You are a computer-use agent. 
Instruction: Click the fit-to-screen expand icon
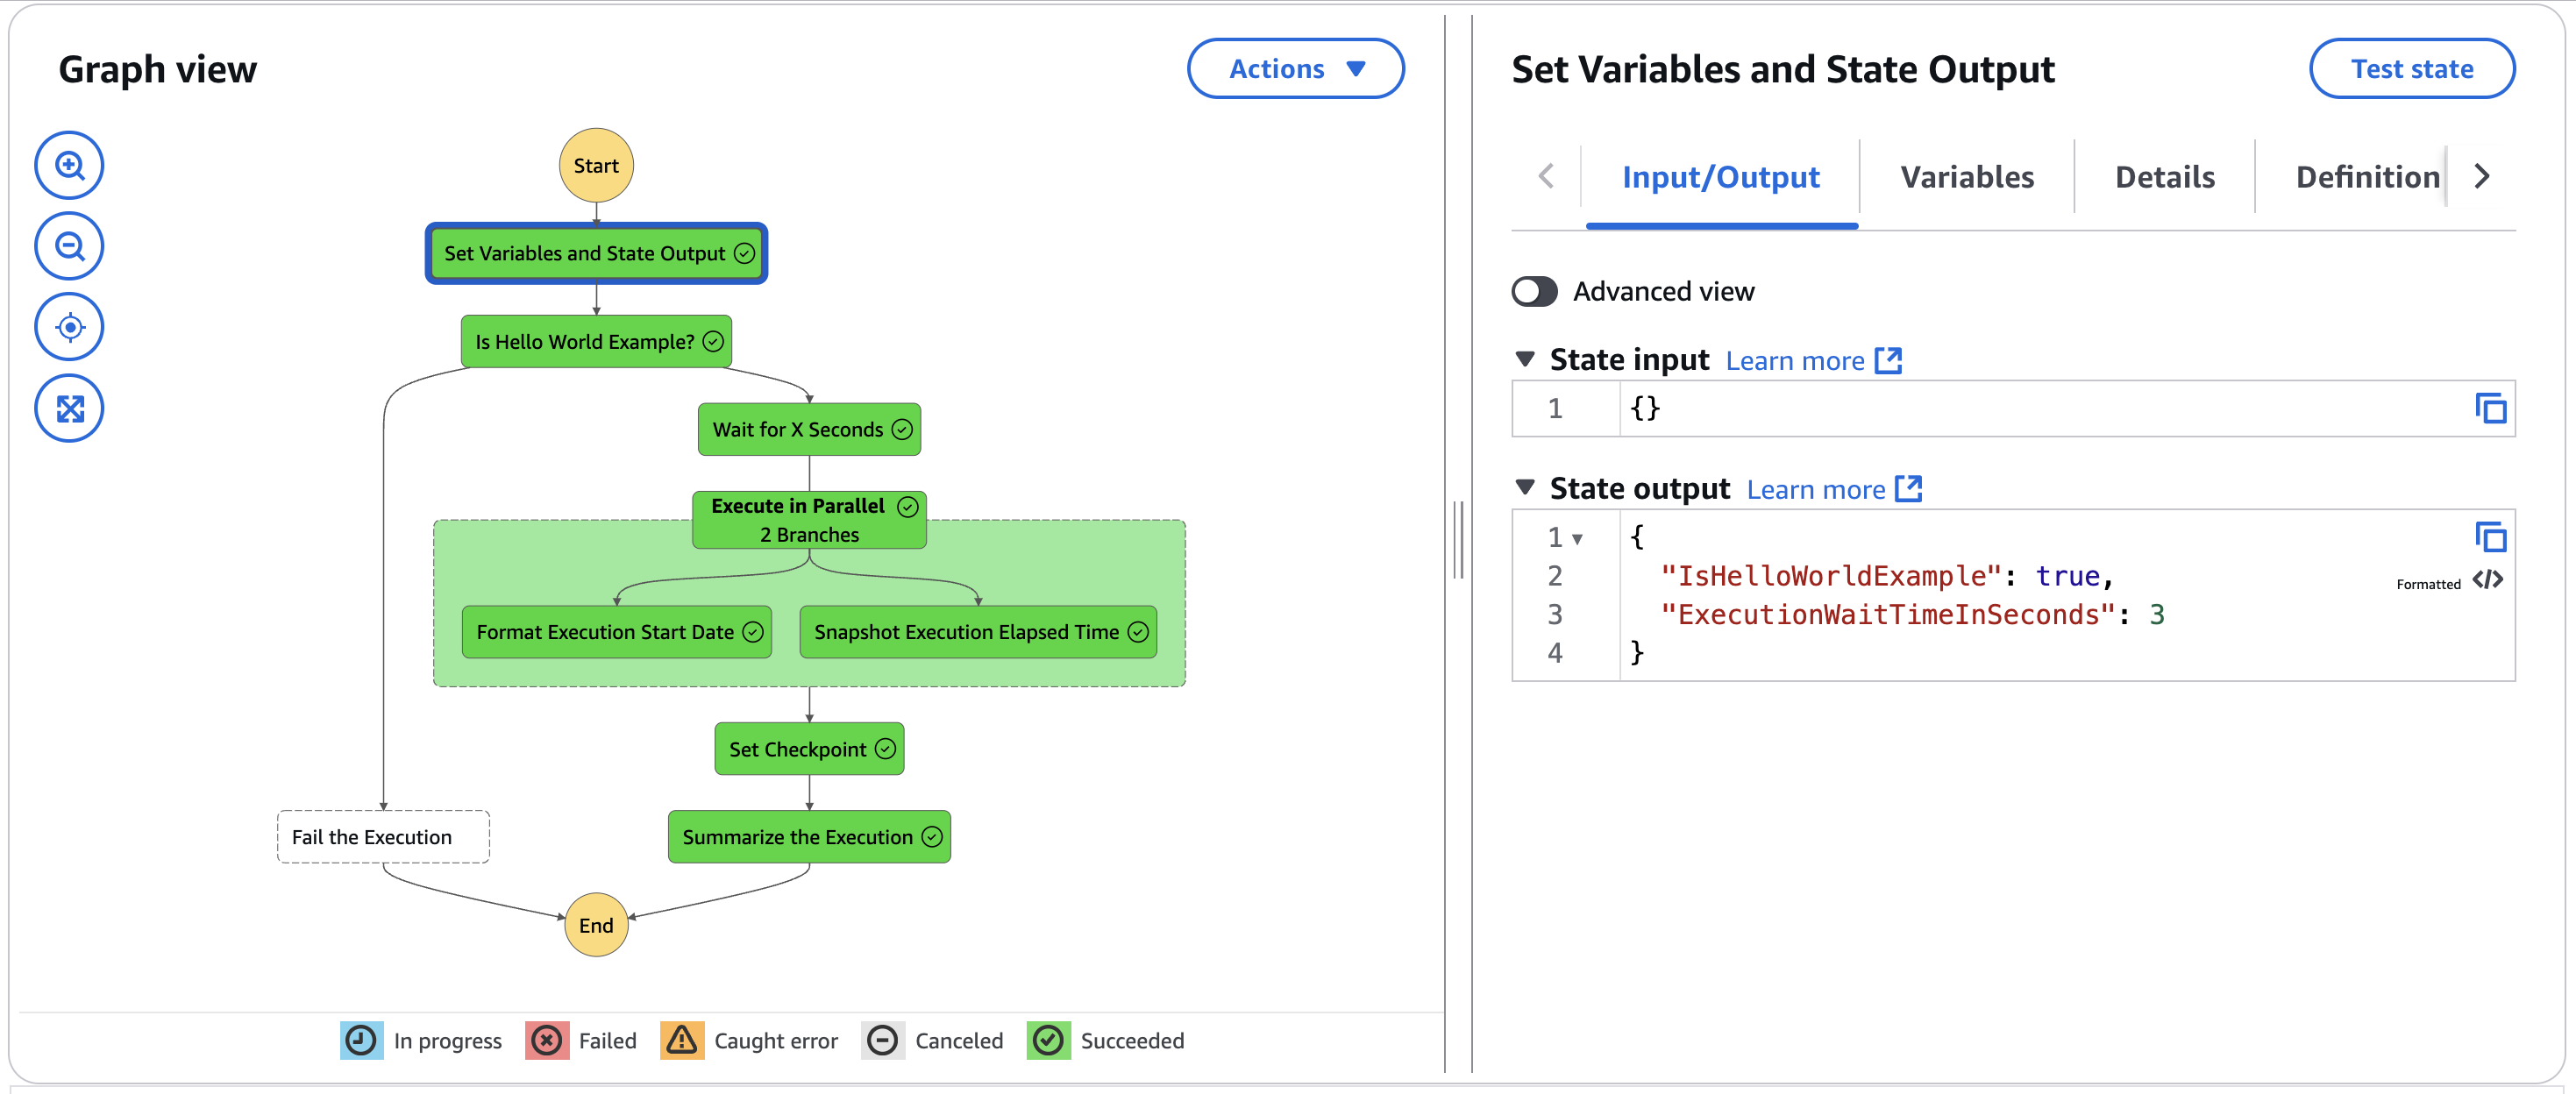[x=69, y=408]
